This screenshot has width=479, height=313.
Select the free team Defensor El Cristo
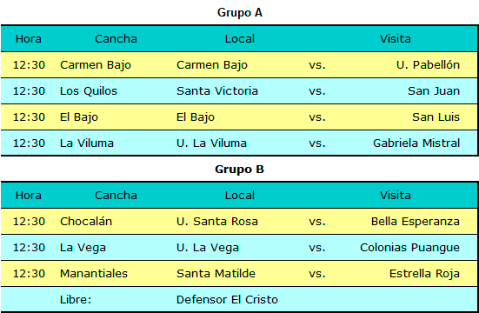click(227, 300)
